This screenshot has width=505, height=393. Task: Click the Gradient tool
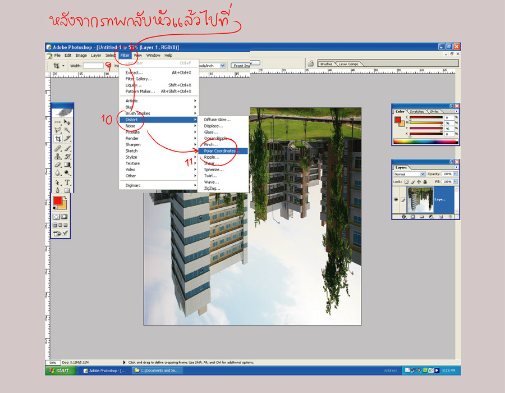click(67, 165)
